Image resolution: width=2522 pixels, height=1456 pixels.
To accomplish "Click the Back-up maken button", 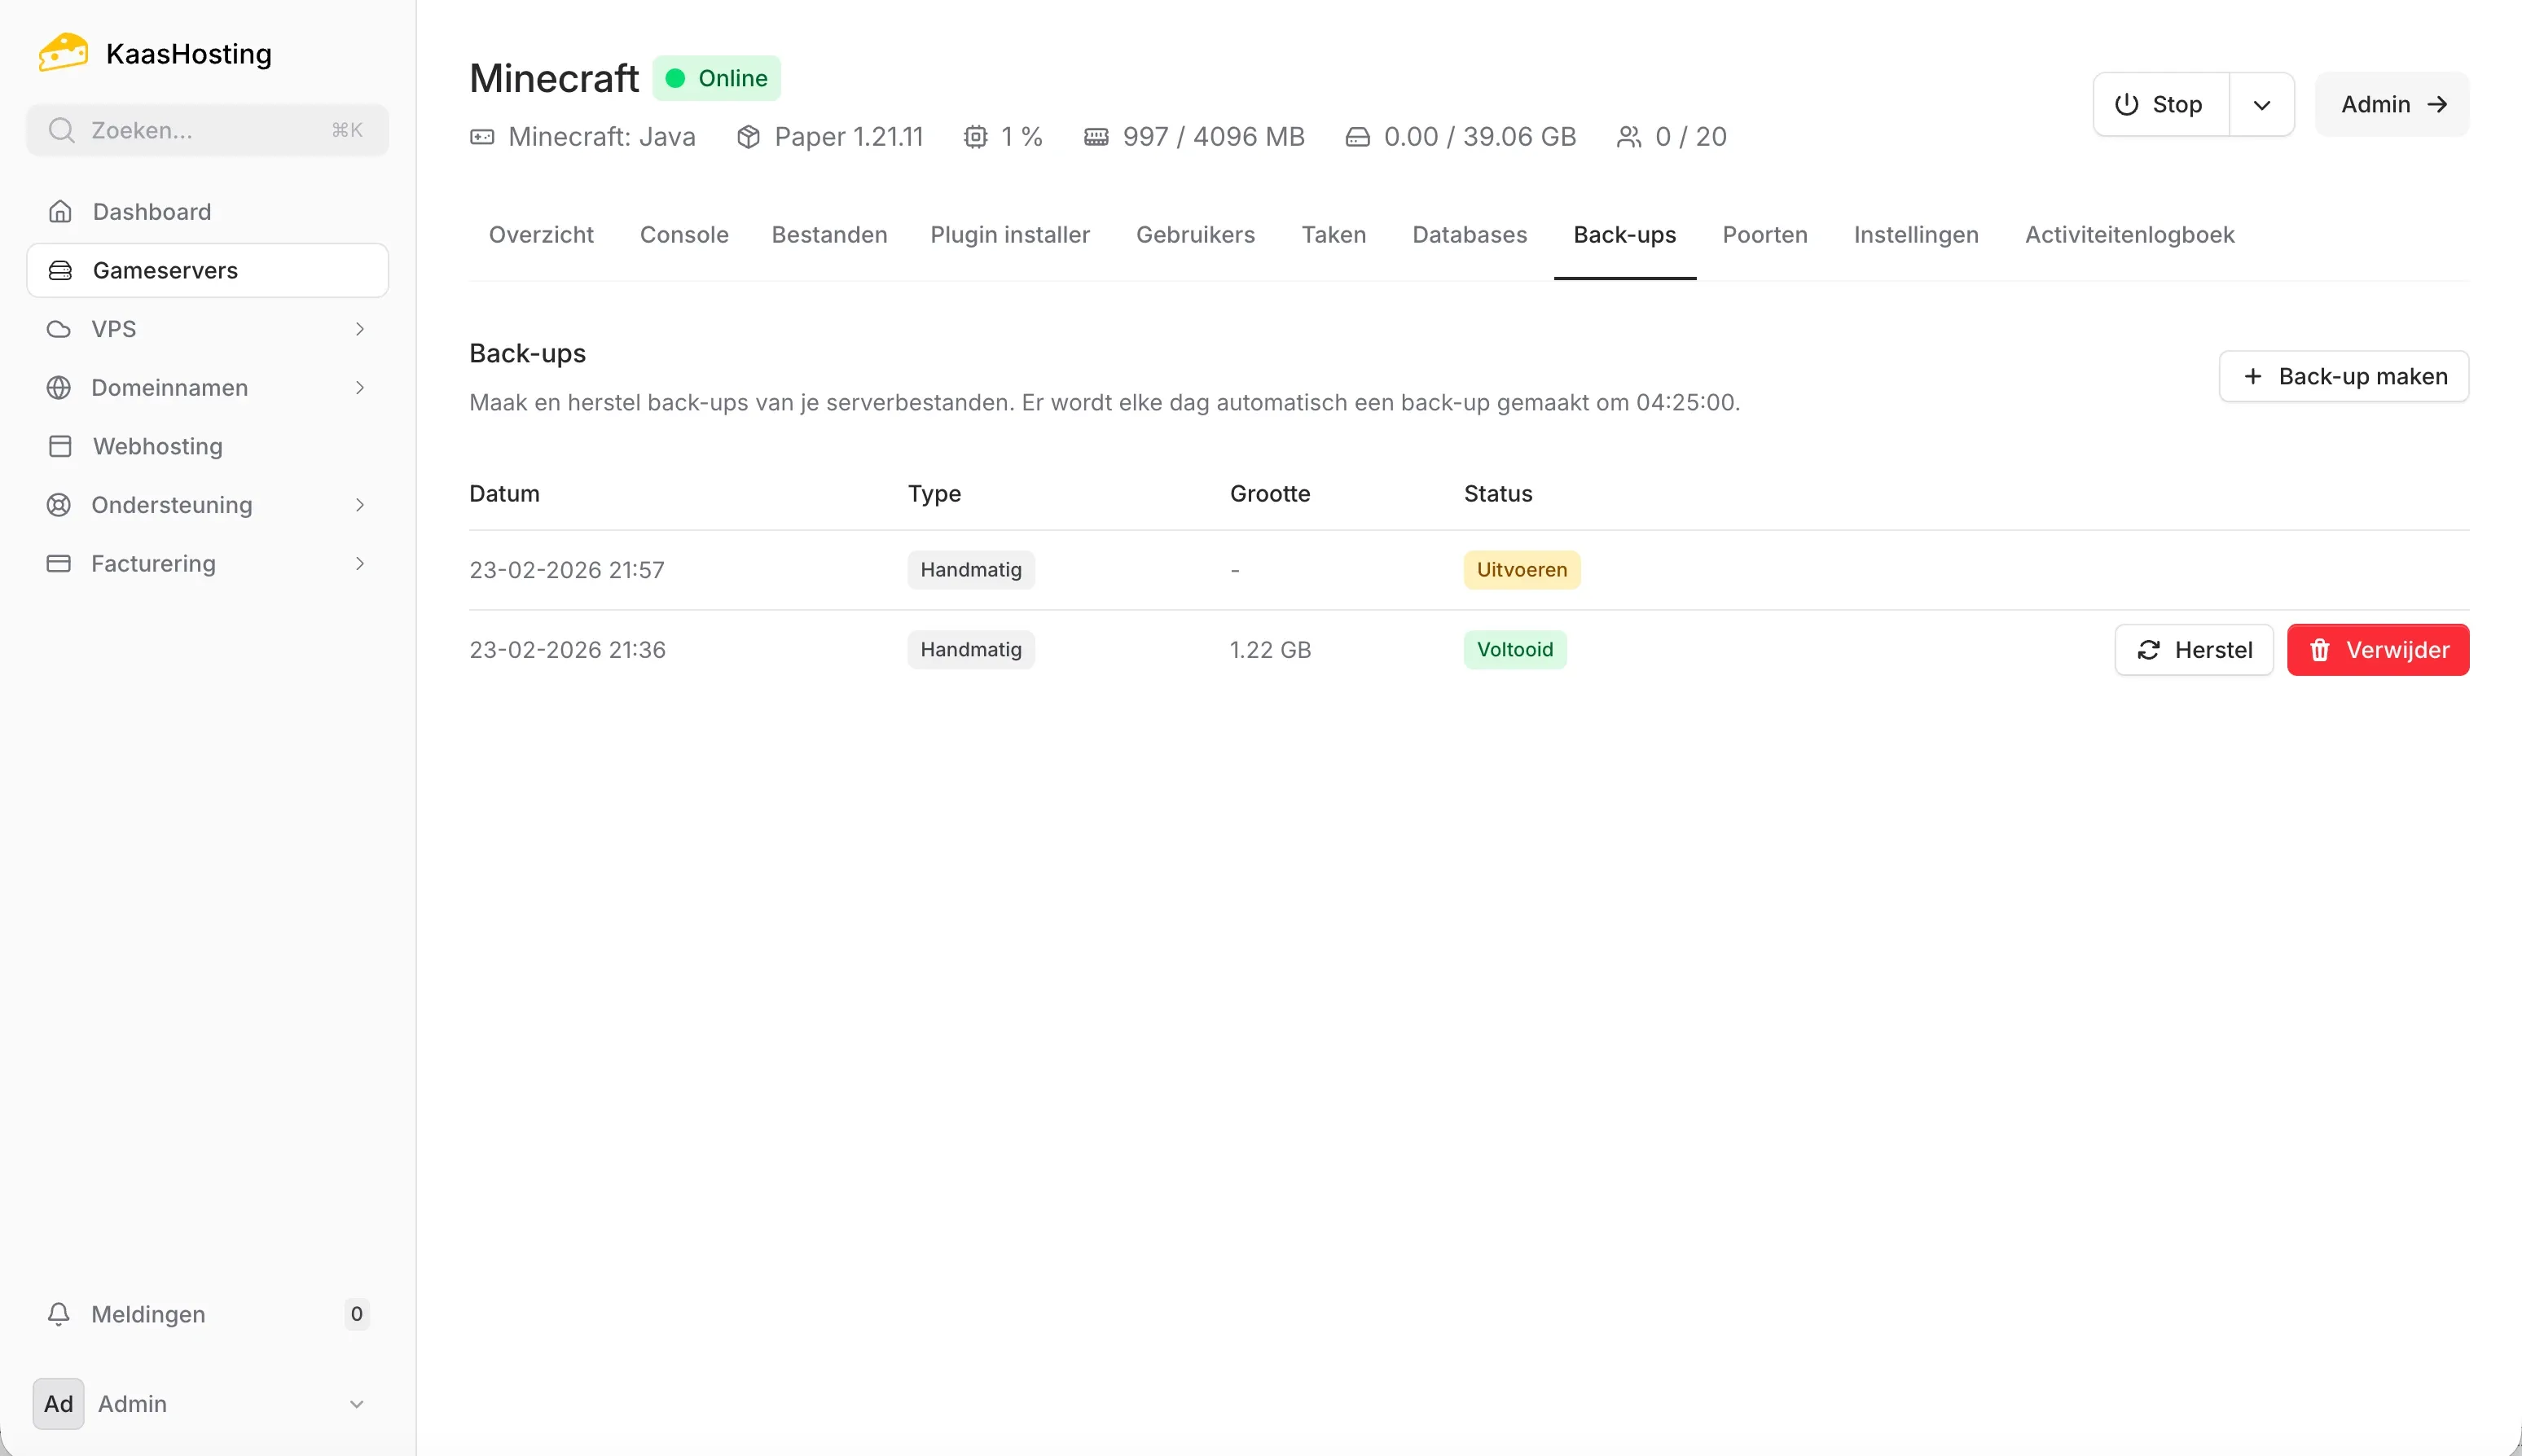I will [x=2344, y=376].
